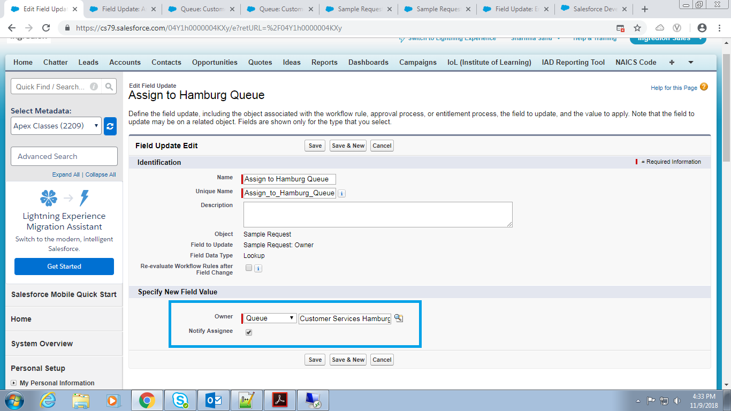Screen dimensions: 731x411
Task: Click the cloud extension icon
Action: point(660,28)
